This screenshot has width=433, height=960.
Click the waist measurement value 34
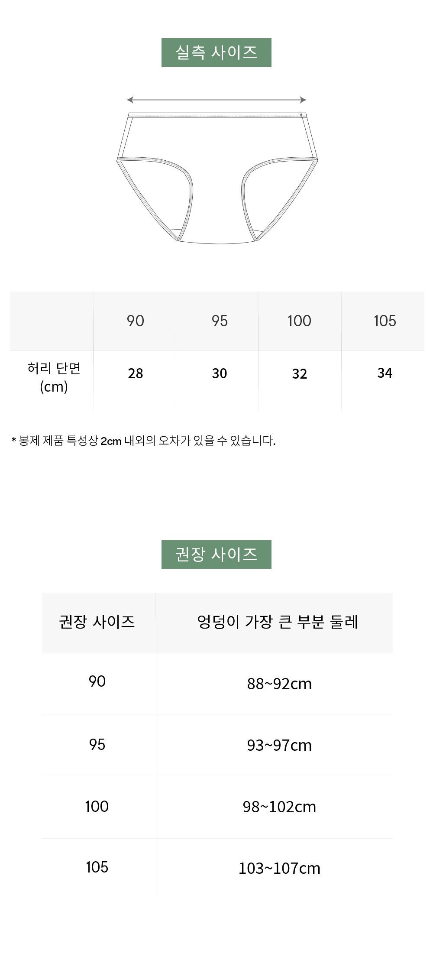coord(385,373)
